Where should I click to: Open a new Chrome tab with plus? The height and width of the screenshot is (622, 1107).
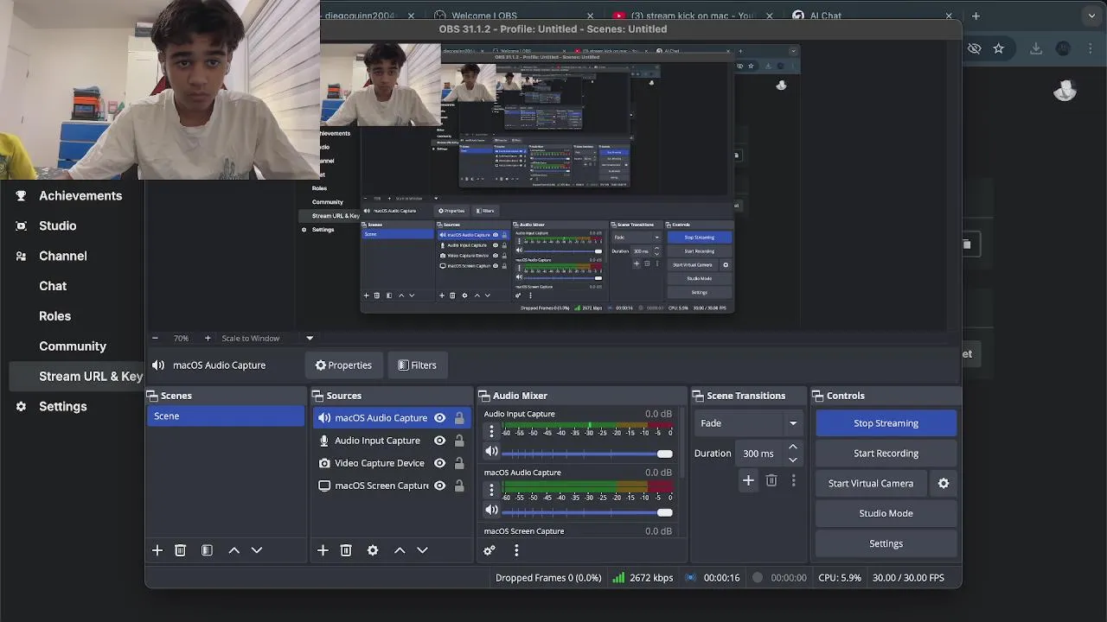click(976, 16)
